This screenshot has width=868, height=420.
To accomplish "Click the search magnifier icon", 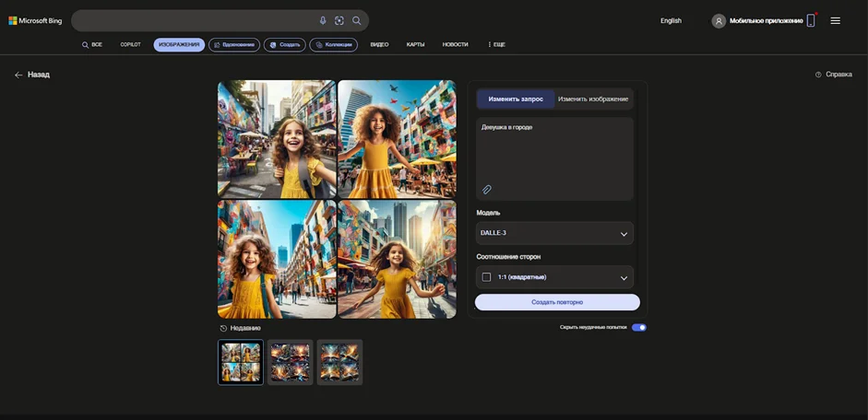I will click(356, 20).
